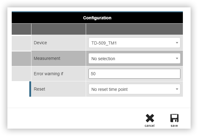Click the Reset dropdown arrow
Screen dimensions: 198x136
point(177,89)
